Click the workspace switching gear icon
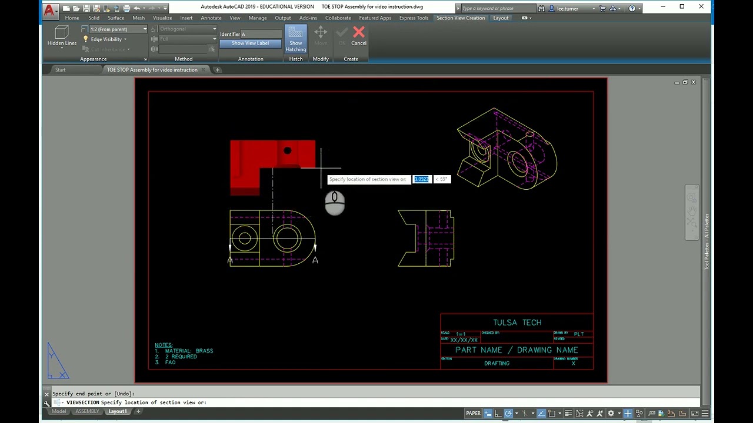Viewport: 753px width, 423px height. pyautogui.click(x=611, y=414)
